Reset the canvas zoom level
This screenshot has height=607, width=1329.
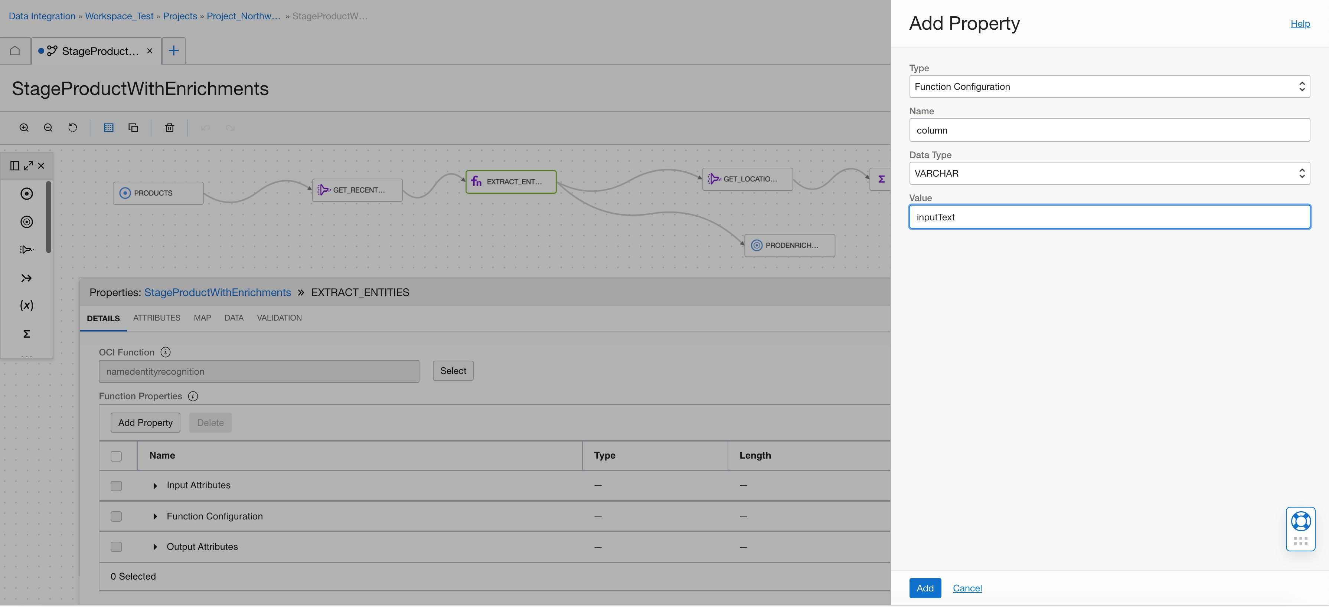click(x=73, y=127)
